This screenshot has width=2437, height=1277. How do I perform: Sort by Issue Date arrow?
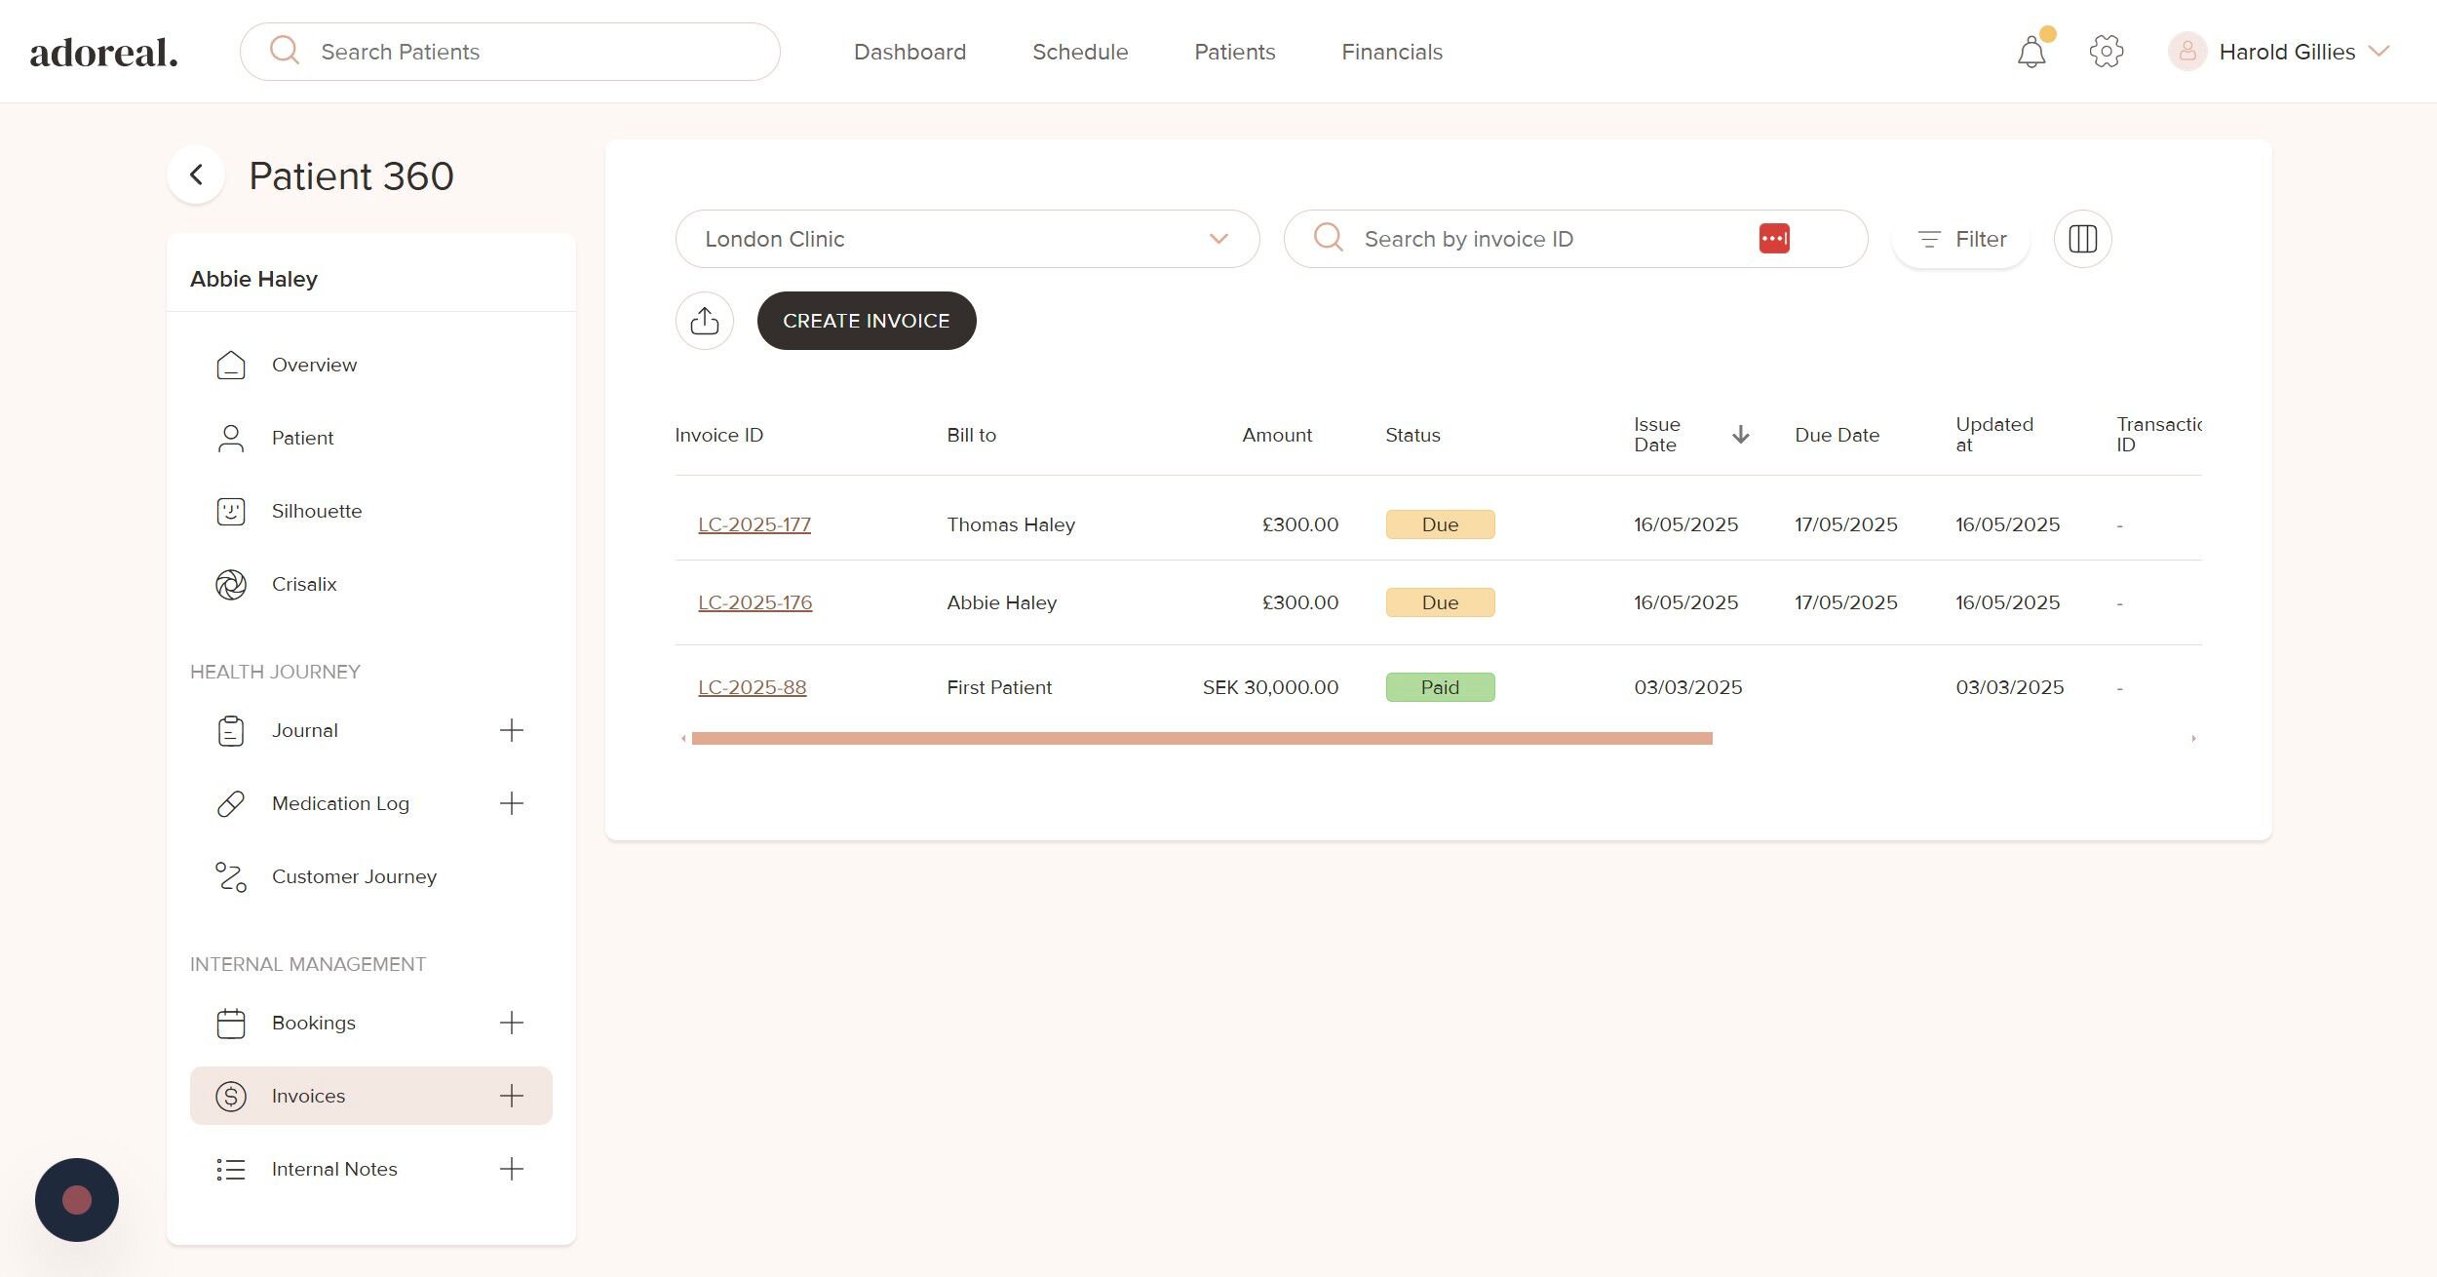(x=1740, y=435)
